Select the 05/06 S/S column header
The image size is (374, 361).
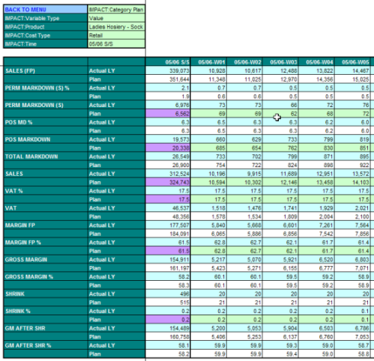pos(168,62)
